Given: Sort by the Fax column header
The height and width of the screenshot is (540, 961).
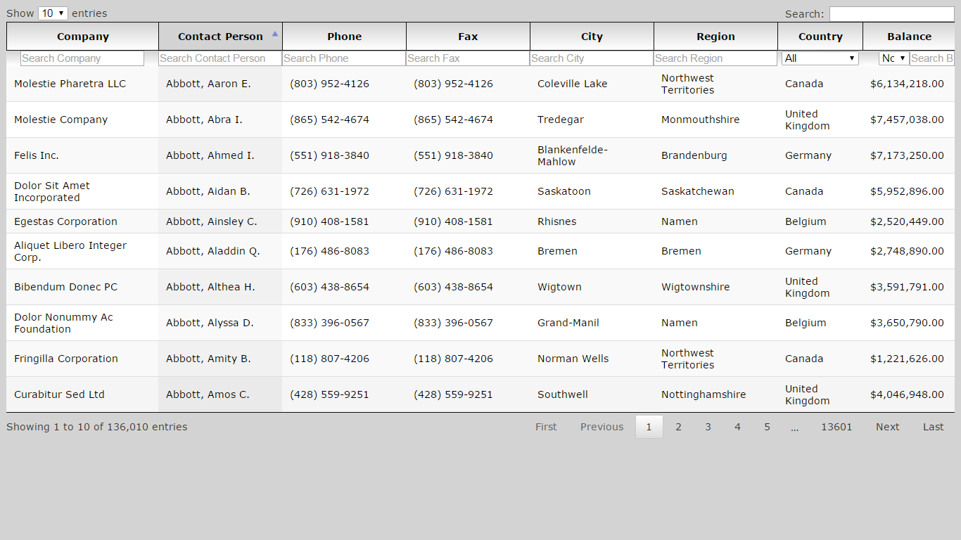Looking at the screenshot, I should (x=468, y=37).
